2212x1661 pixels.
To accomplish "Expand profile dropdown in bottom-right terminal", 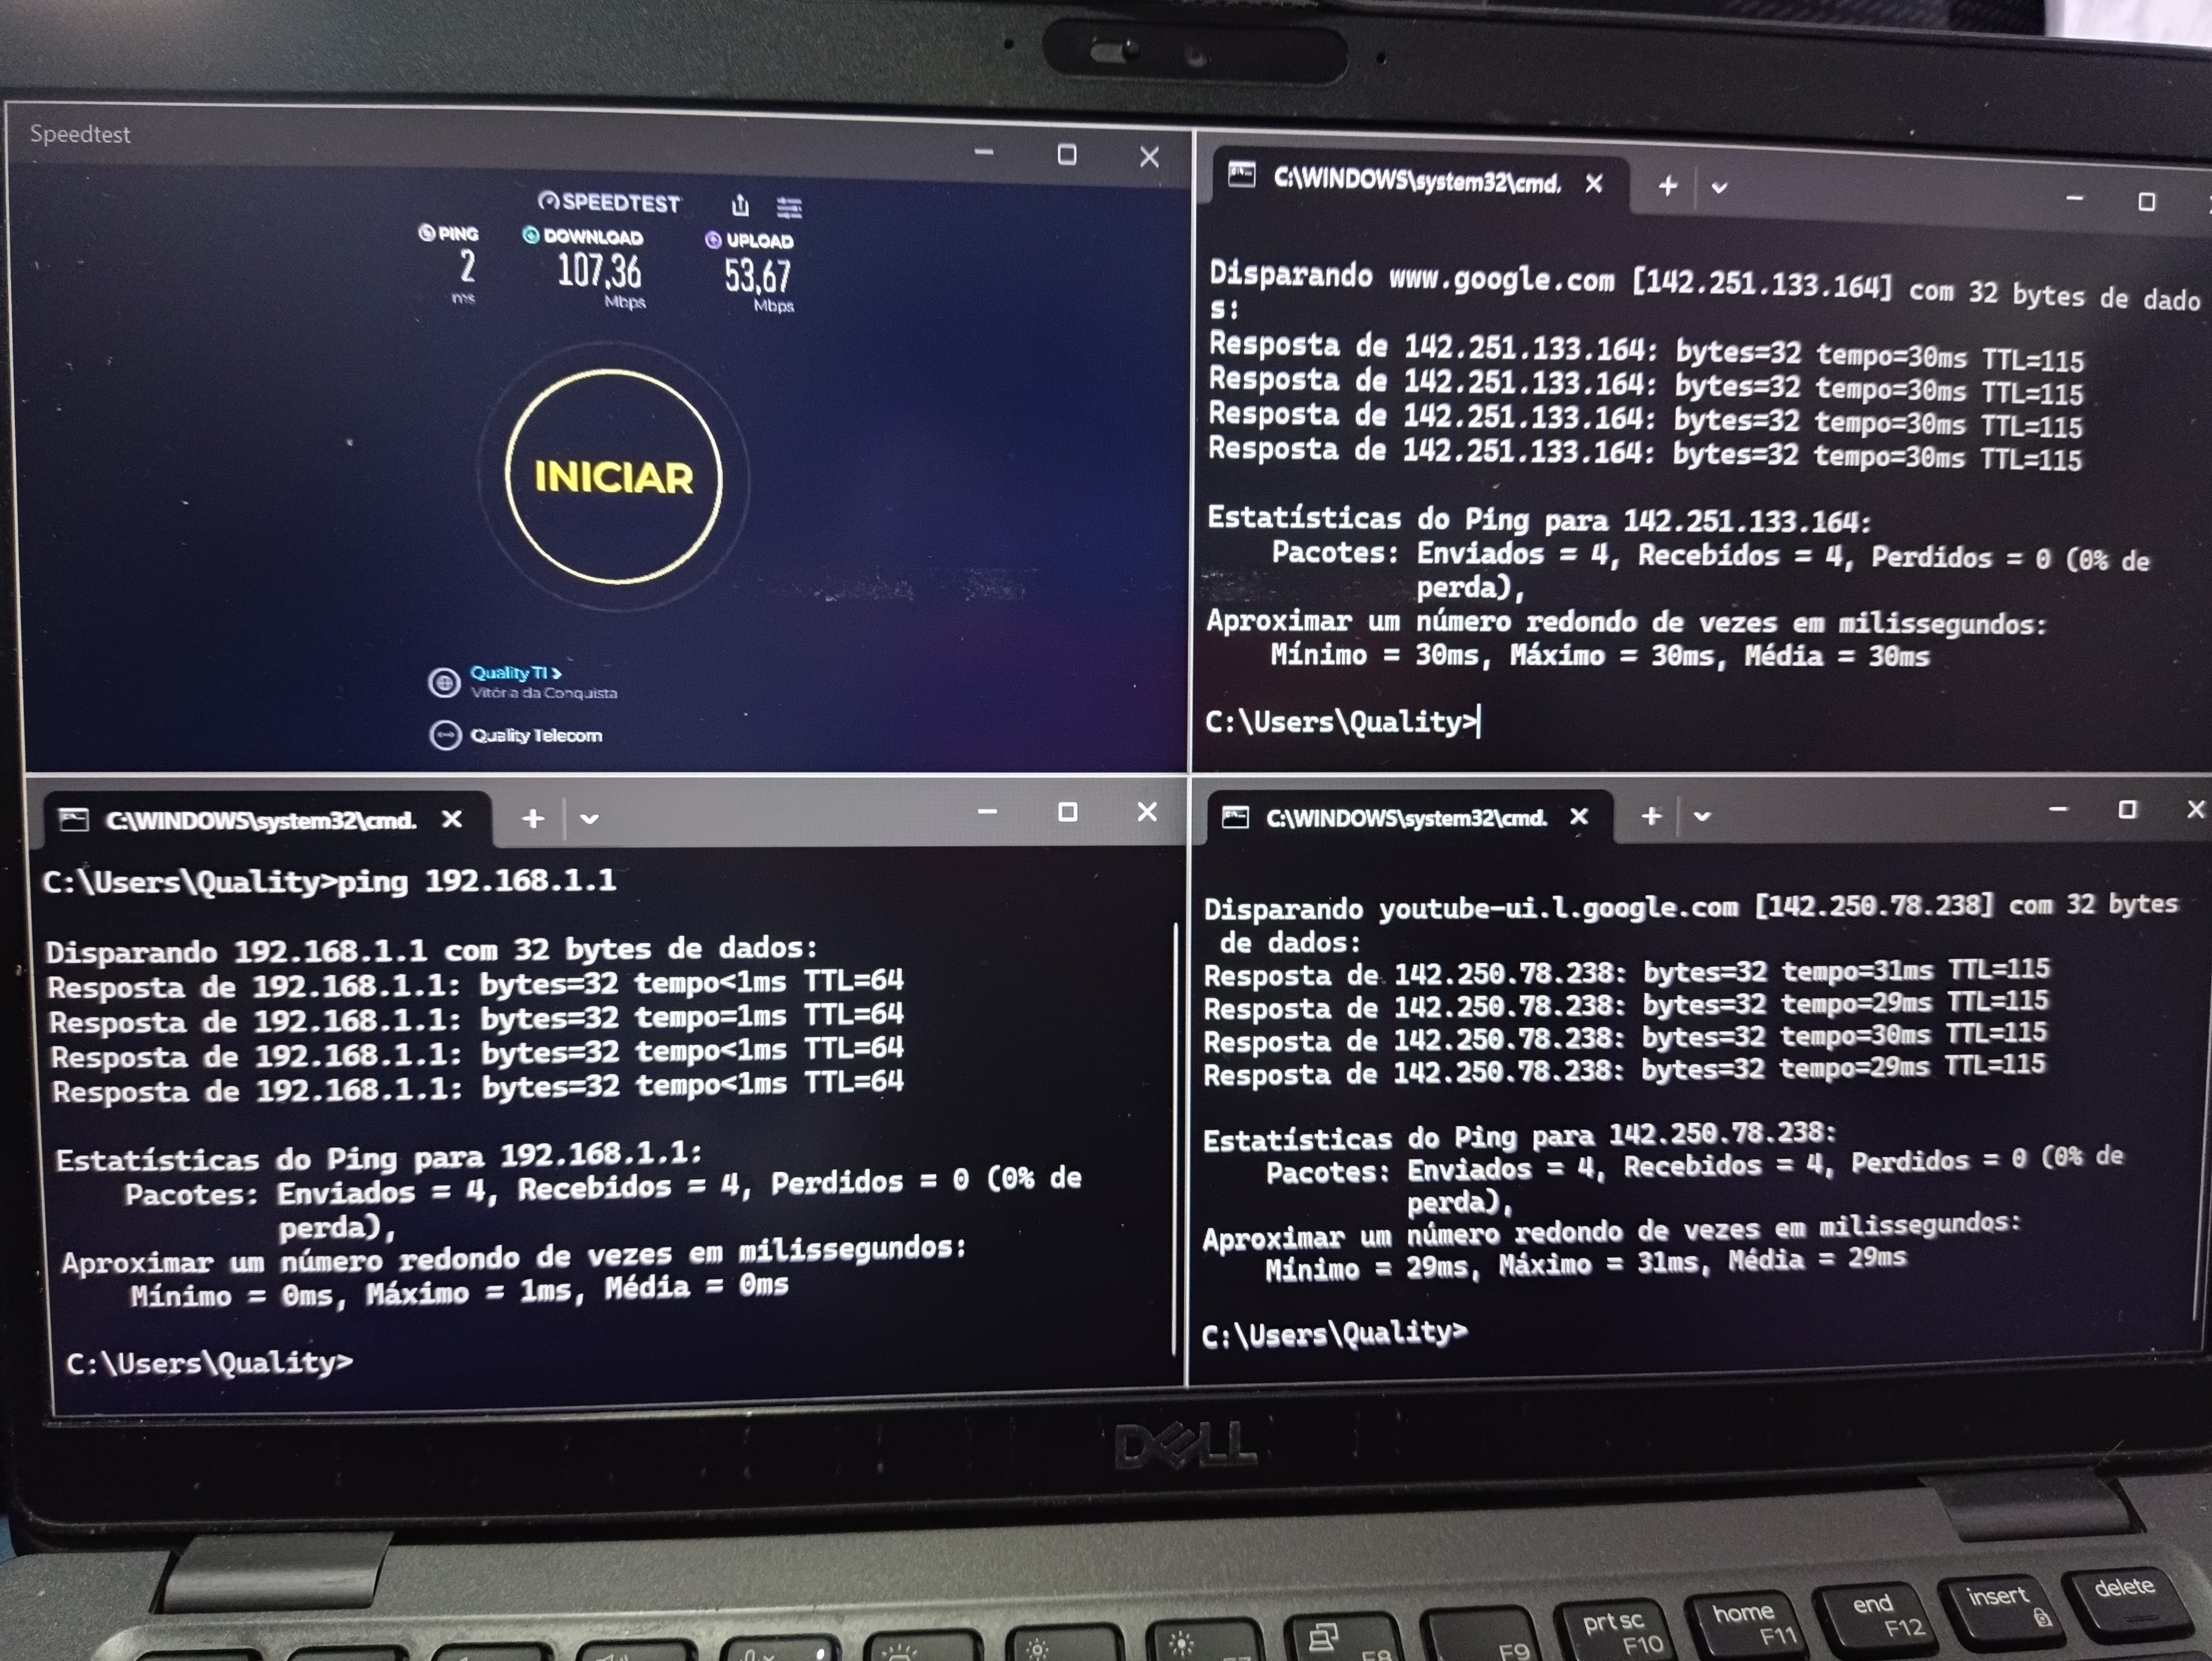I will (x=1702, y=816).
